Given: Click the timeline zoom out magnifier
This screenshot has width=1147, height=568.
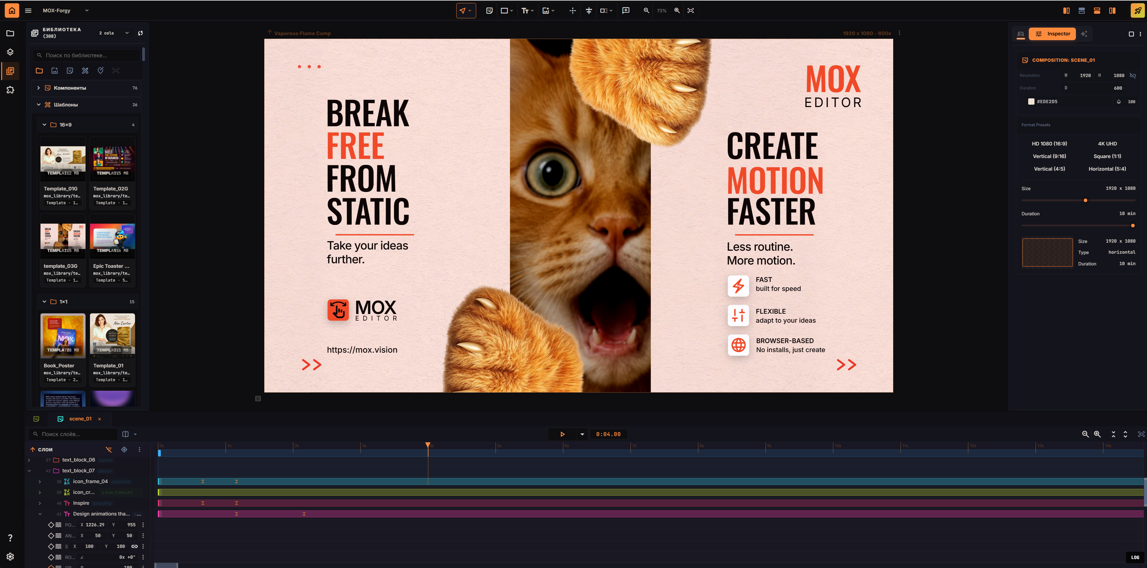Looking at the screenshot, I should [x=1085, y=434].
